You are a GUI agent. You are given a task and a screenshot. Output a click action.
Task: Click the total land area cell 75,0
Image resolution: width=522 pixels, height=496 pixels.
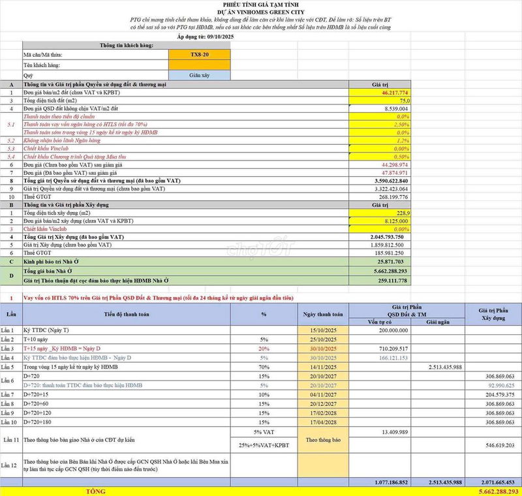pos(380,101)
